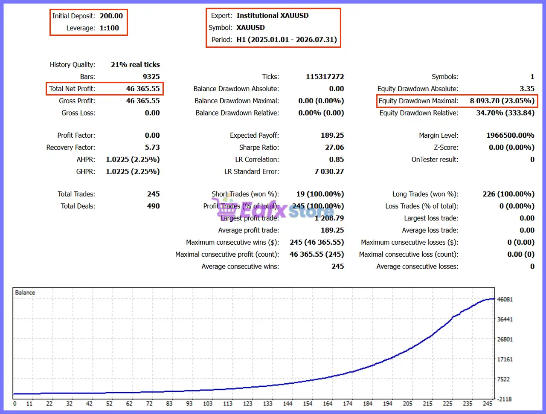Click the Eafx Store watermark logo
The height and width of the screenshot is (414, 546).
pos(276,208)
